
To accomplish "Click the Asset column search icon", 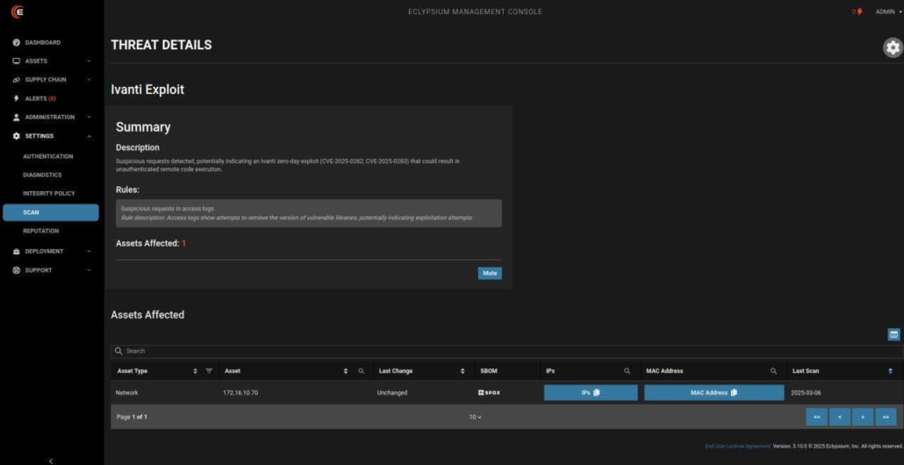I will tap(361, 371).
